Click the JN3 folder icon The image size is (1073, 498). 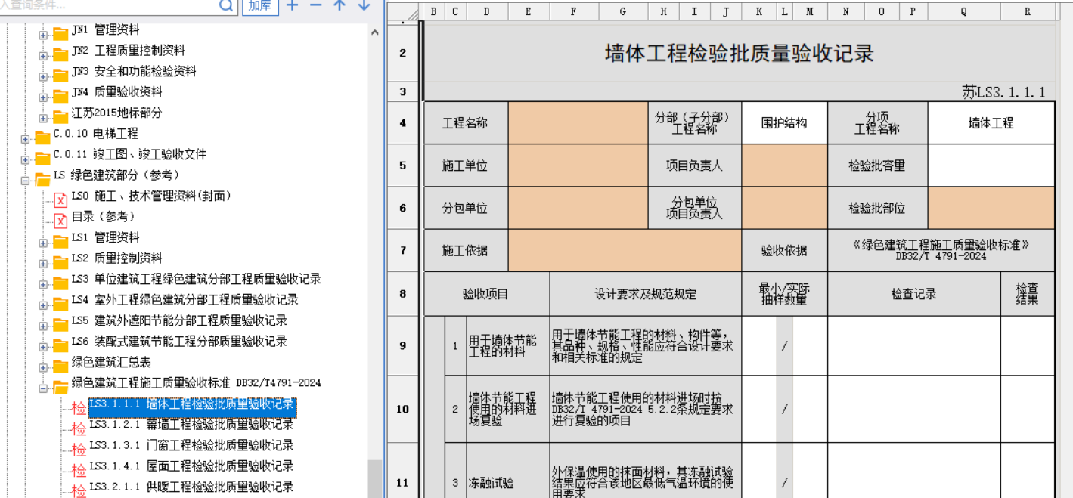[60, 76]
